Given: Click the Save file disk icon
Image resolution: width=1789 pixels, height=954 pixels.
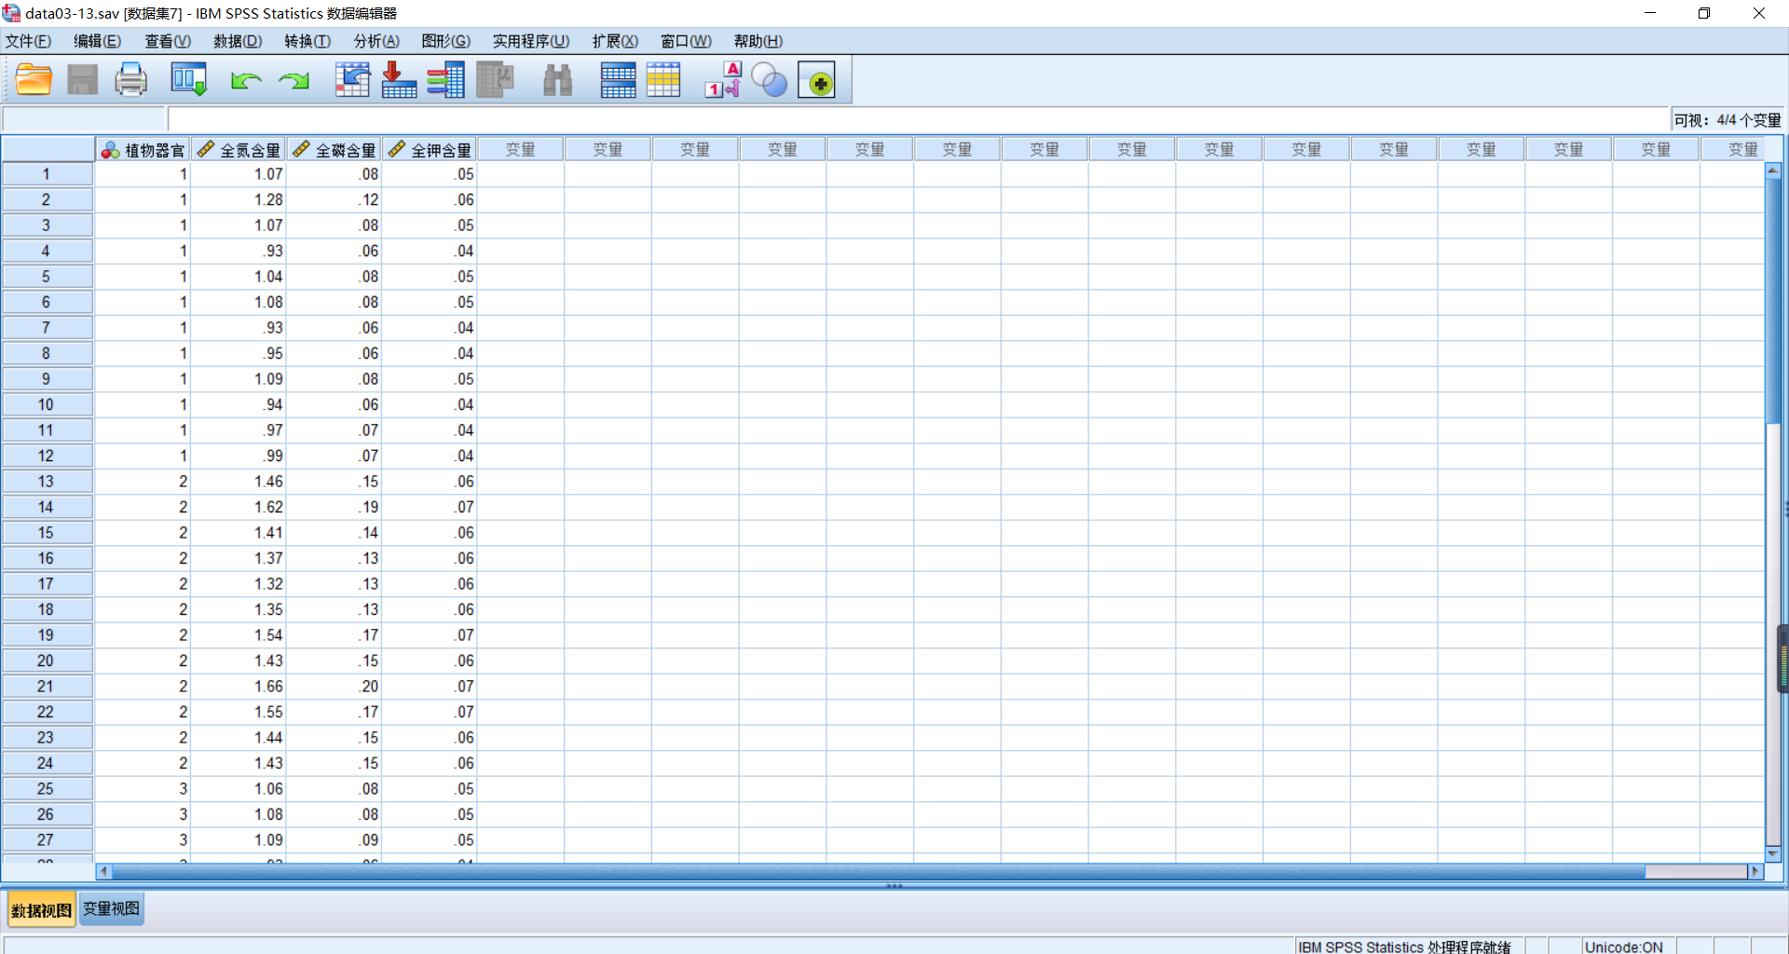Looking at the screenshot, I should coord(82,80).
